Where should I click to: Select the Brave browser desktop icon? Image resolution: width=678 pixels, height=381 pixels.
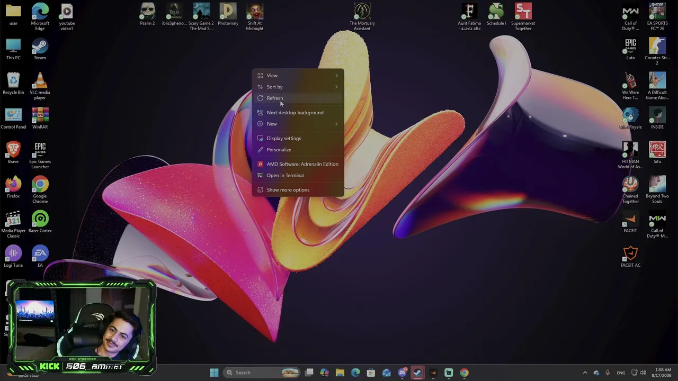(x=13, y=153)
